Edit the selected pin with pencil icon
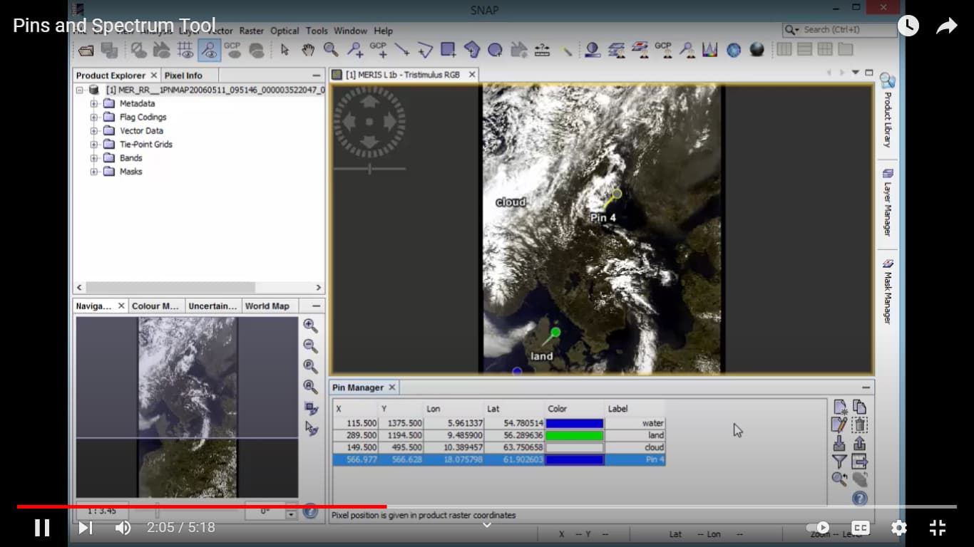 pos(840,424)
